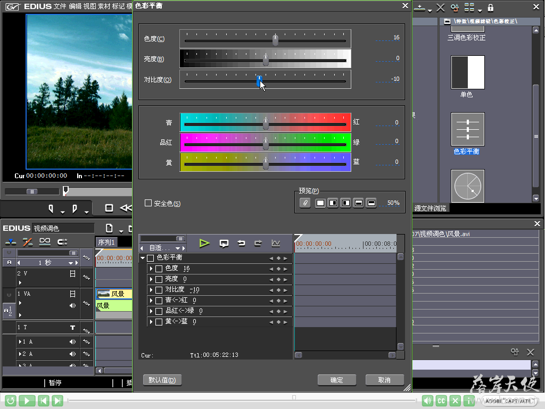Collapse the 色彩平衡 parameter tree
Screen dimensions: 545x409
[143, 258]
